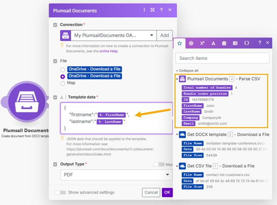
Task: Toggle the Template data field checkbox
Action: coord(55,97)
